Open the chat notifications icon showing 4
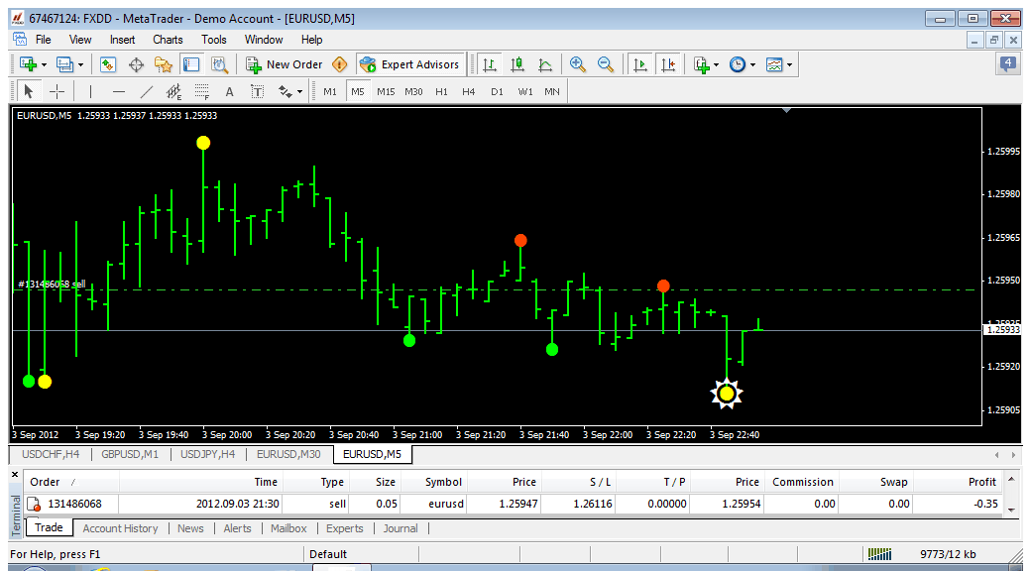 click(1007, 63)
